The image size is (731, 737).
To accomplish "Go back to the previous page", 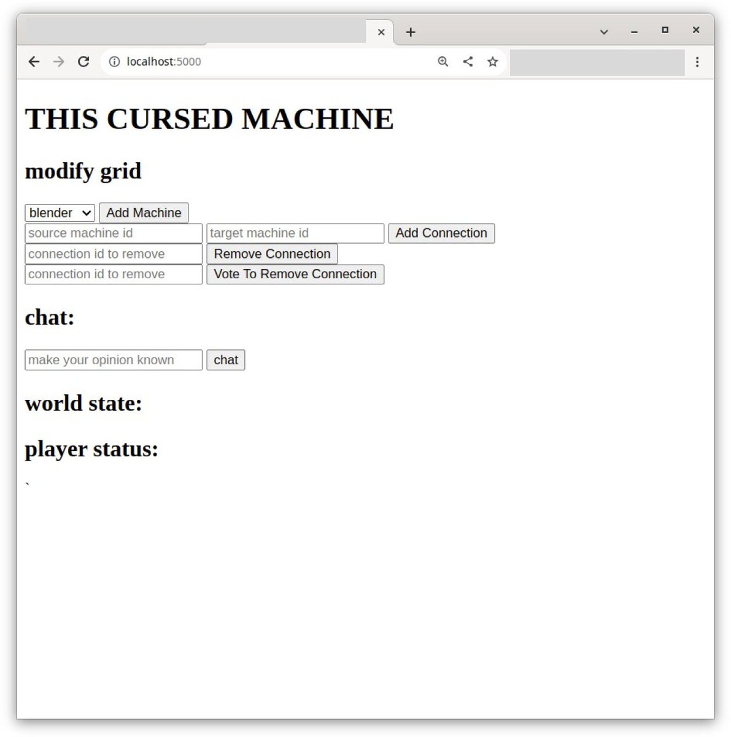I will [x=34, y=61].
